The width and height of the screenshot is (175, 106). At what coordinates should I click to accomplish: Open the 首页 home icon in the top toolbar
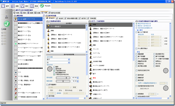click(3, 6)
